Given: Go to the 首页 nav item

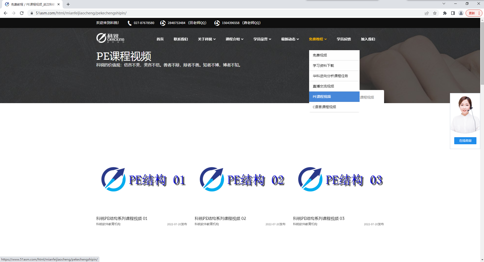Looking at the screenshot, I should [x=160, y=39].
